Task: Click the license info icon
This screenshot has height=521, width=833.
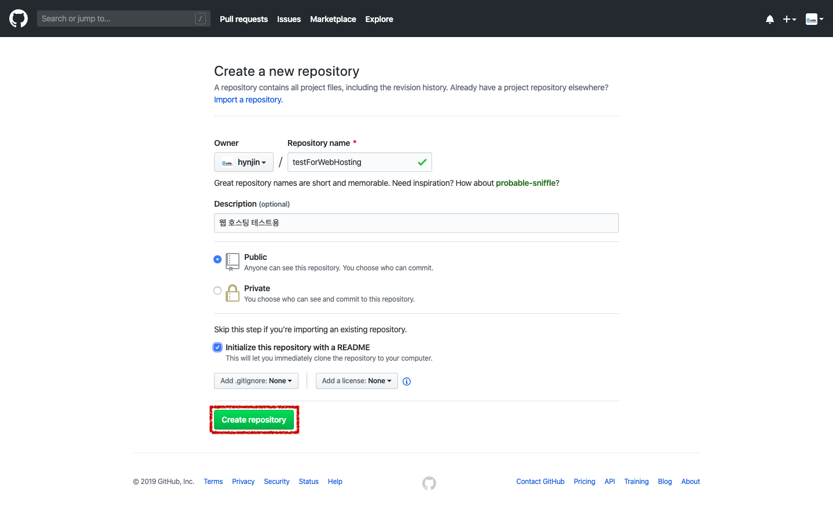Action: pyautogui.click(x=407, y=381)
